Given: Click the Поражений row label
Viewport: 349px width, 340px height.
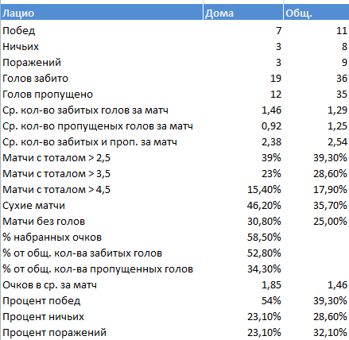Looking at the screenshot, I should click(x=32, y=63).
